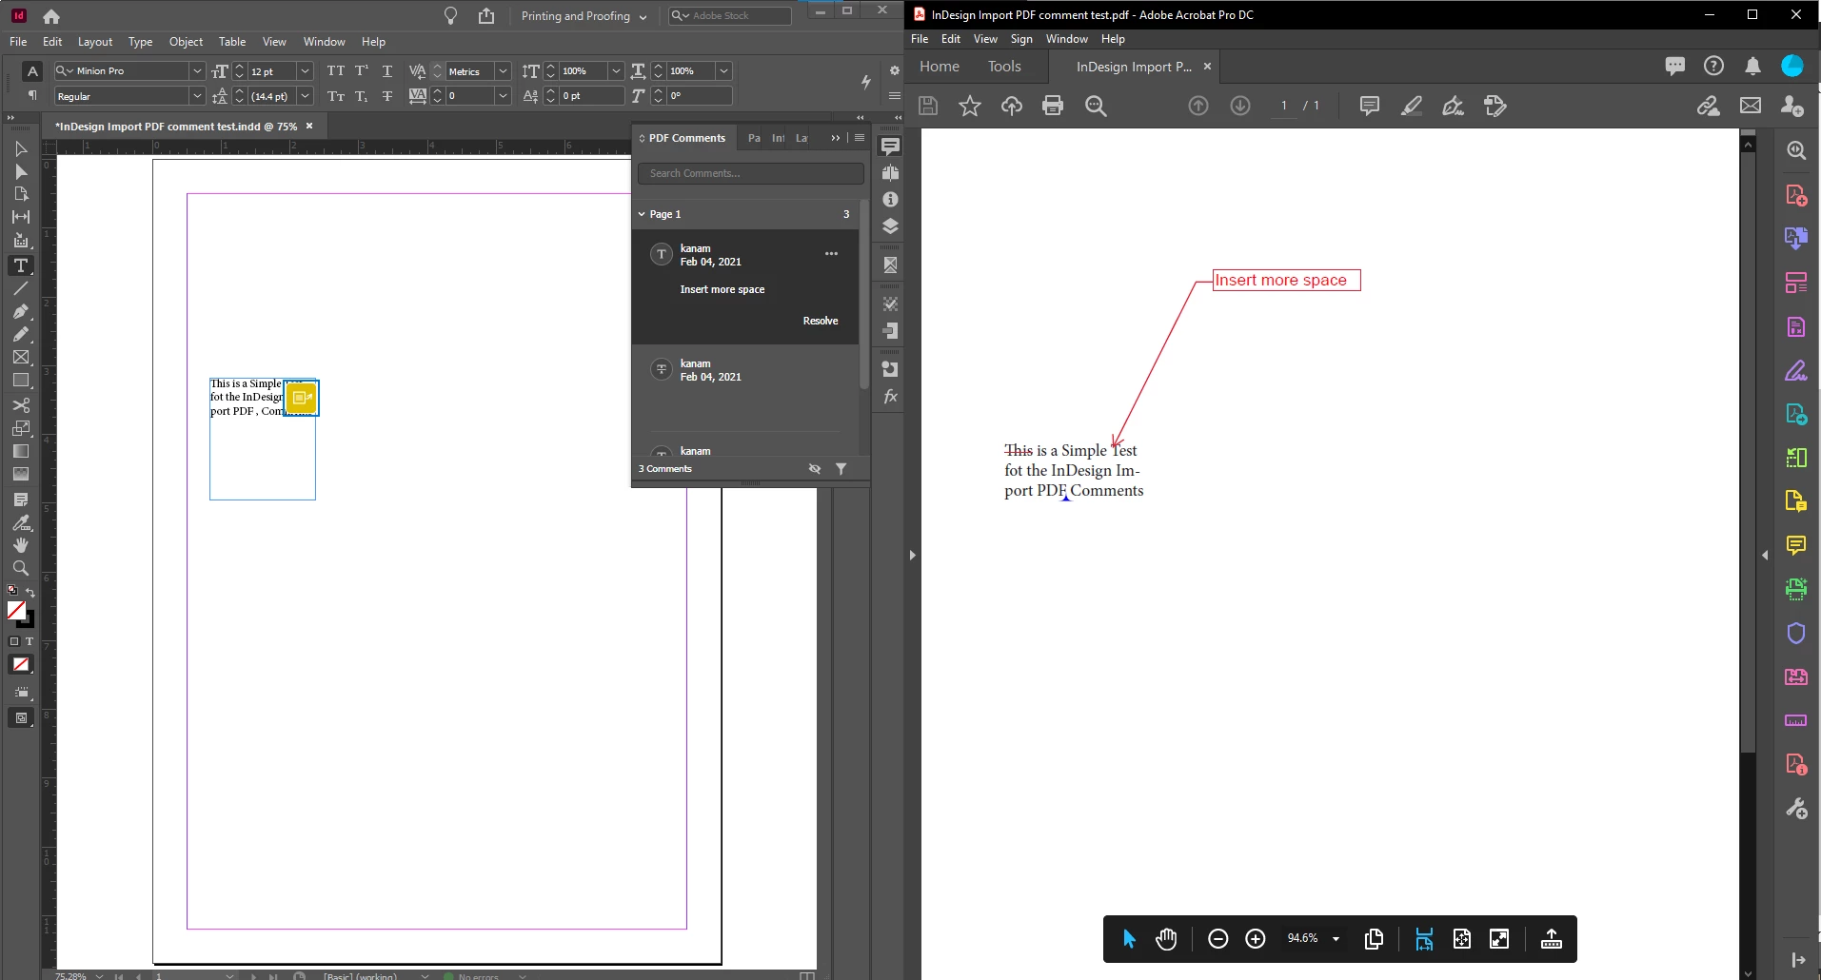
Task: Open the Object menu in InDesign
Action: point(186,42)
